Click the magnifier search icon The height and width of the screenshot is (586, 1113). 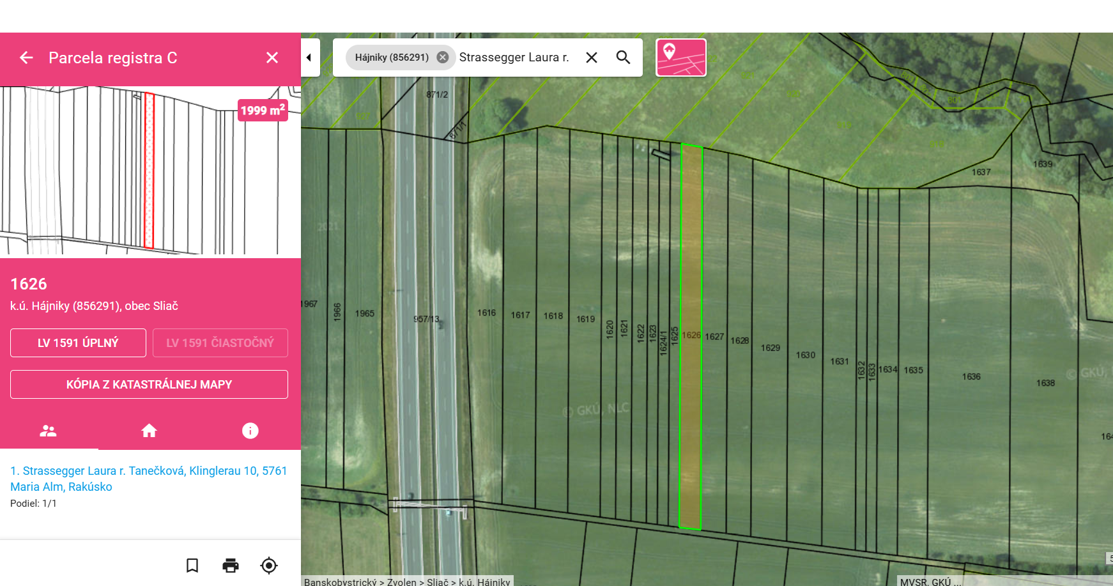[623, 58]
